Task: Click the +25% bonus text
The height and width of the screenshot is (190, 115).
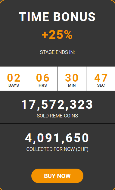Action: tap(57, 35)
